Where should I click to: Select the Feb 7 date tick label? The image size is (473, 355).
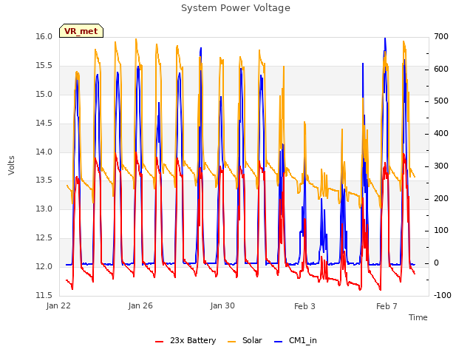(387, 306)
